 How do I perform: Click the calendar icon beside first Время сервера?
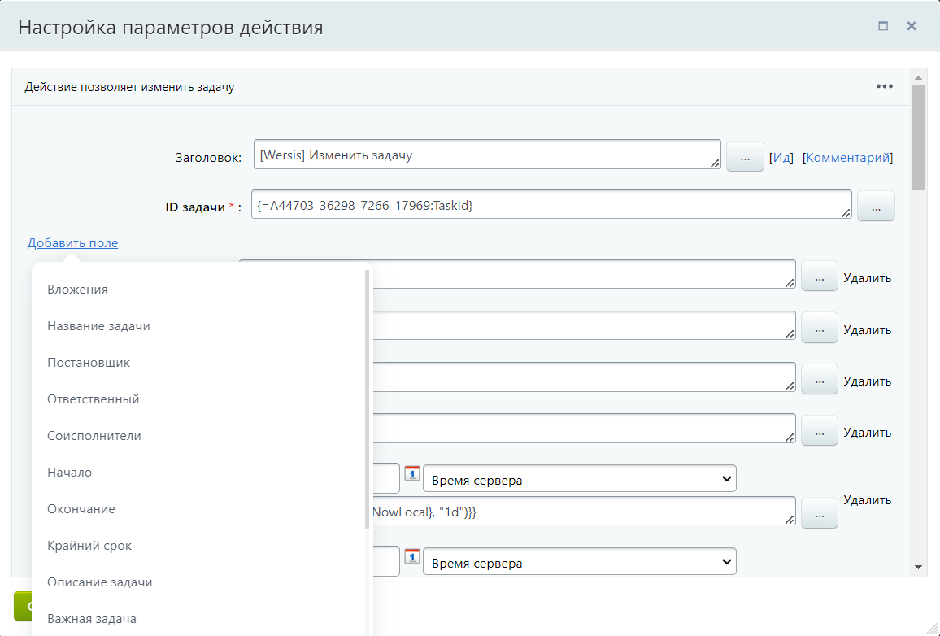click(x=412, y=474)
